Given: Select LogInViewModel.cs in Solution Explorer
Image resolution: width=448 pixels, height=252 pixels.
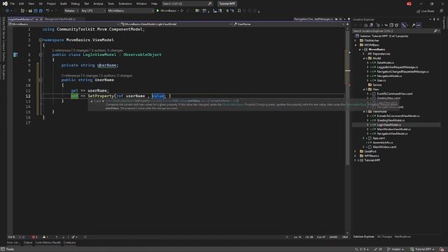Looking at the screenshot, I should click(x=389, y=125).
